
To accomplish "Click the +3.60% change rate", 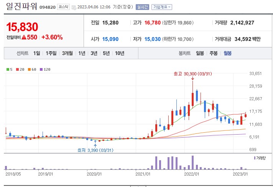I will tap(52, 37).
